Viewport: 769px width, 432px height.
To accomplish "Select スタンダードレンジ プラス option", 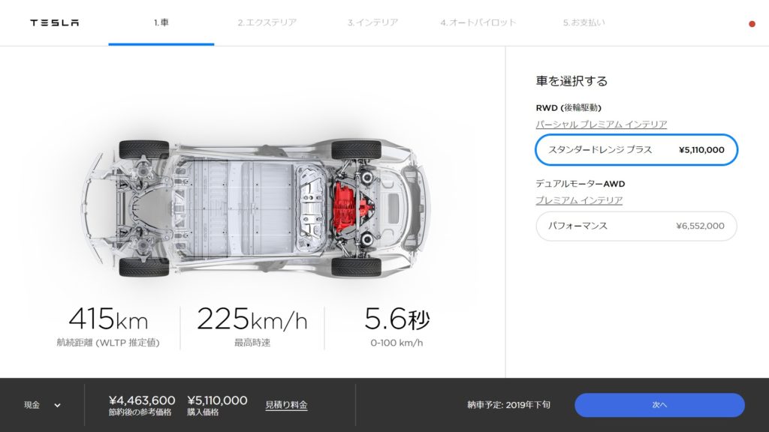I will coord(636,150).
